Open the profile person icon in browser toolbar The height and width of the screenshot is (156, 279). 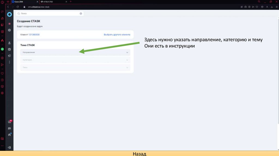point(267,7)
